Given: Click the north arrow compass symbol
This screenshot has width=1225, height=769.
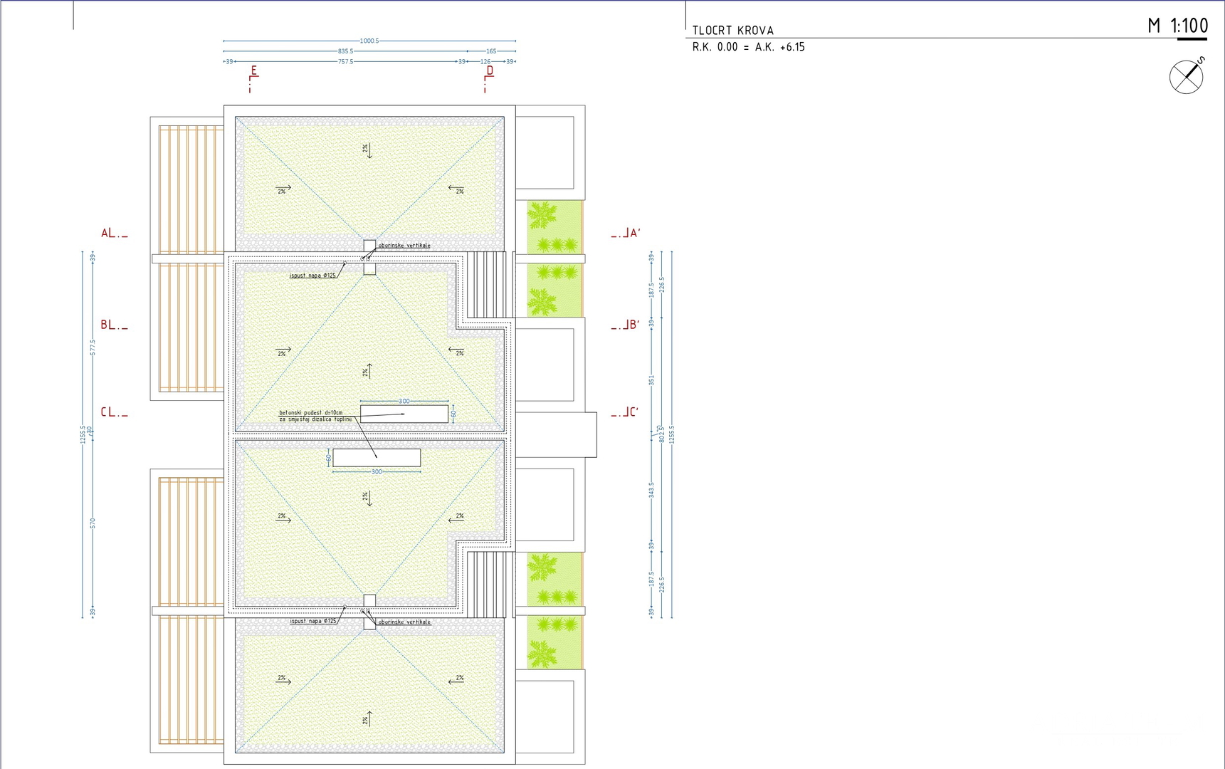Looking at the screenshot, I should [x=1186, y=76].
